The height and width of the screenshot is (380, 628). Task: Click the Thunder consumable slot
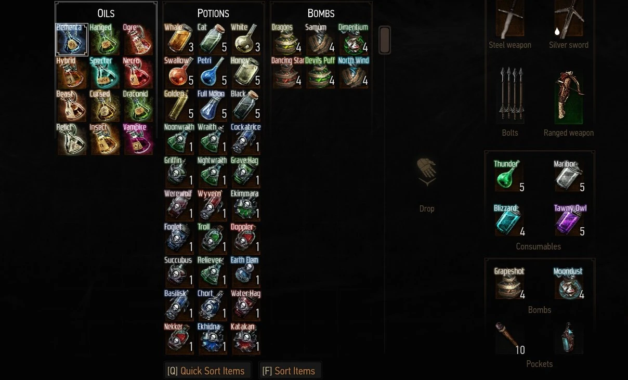509,177
